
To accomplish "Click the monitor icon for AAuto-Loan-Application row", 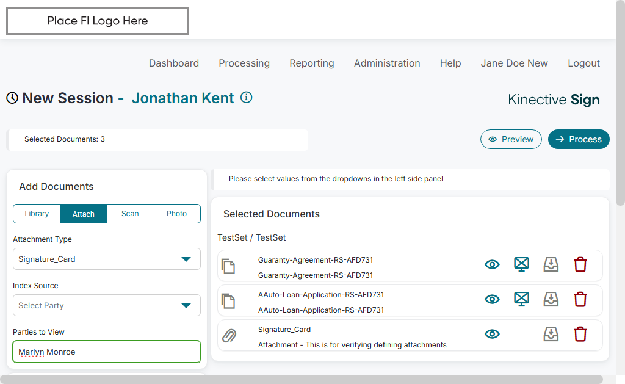I will (x=521, y=299).
